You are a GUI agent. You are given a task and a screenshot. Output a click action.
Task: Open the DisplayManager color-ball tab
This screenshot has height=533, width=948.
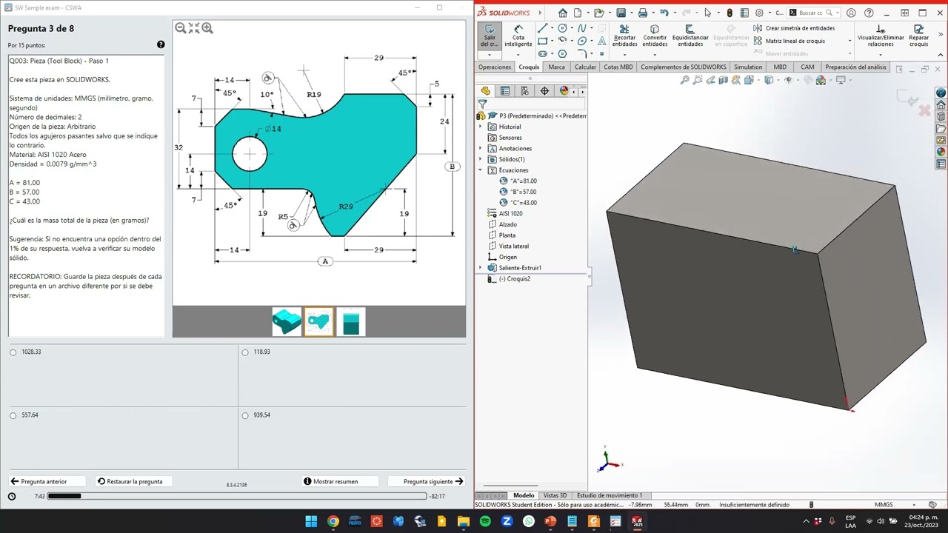(x=564, y=91)
